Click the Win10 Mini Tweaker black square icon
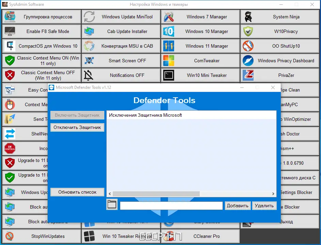The height and width of the screenshot is (245, 321). click(x=168, y=75)
